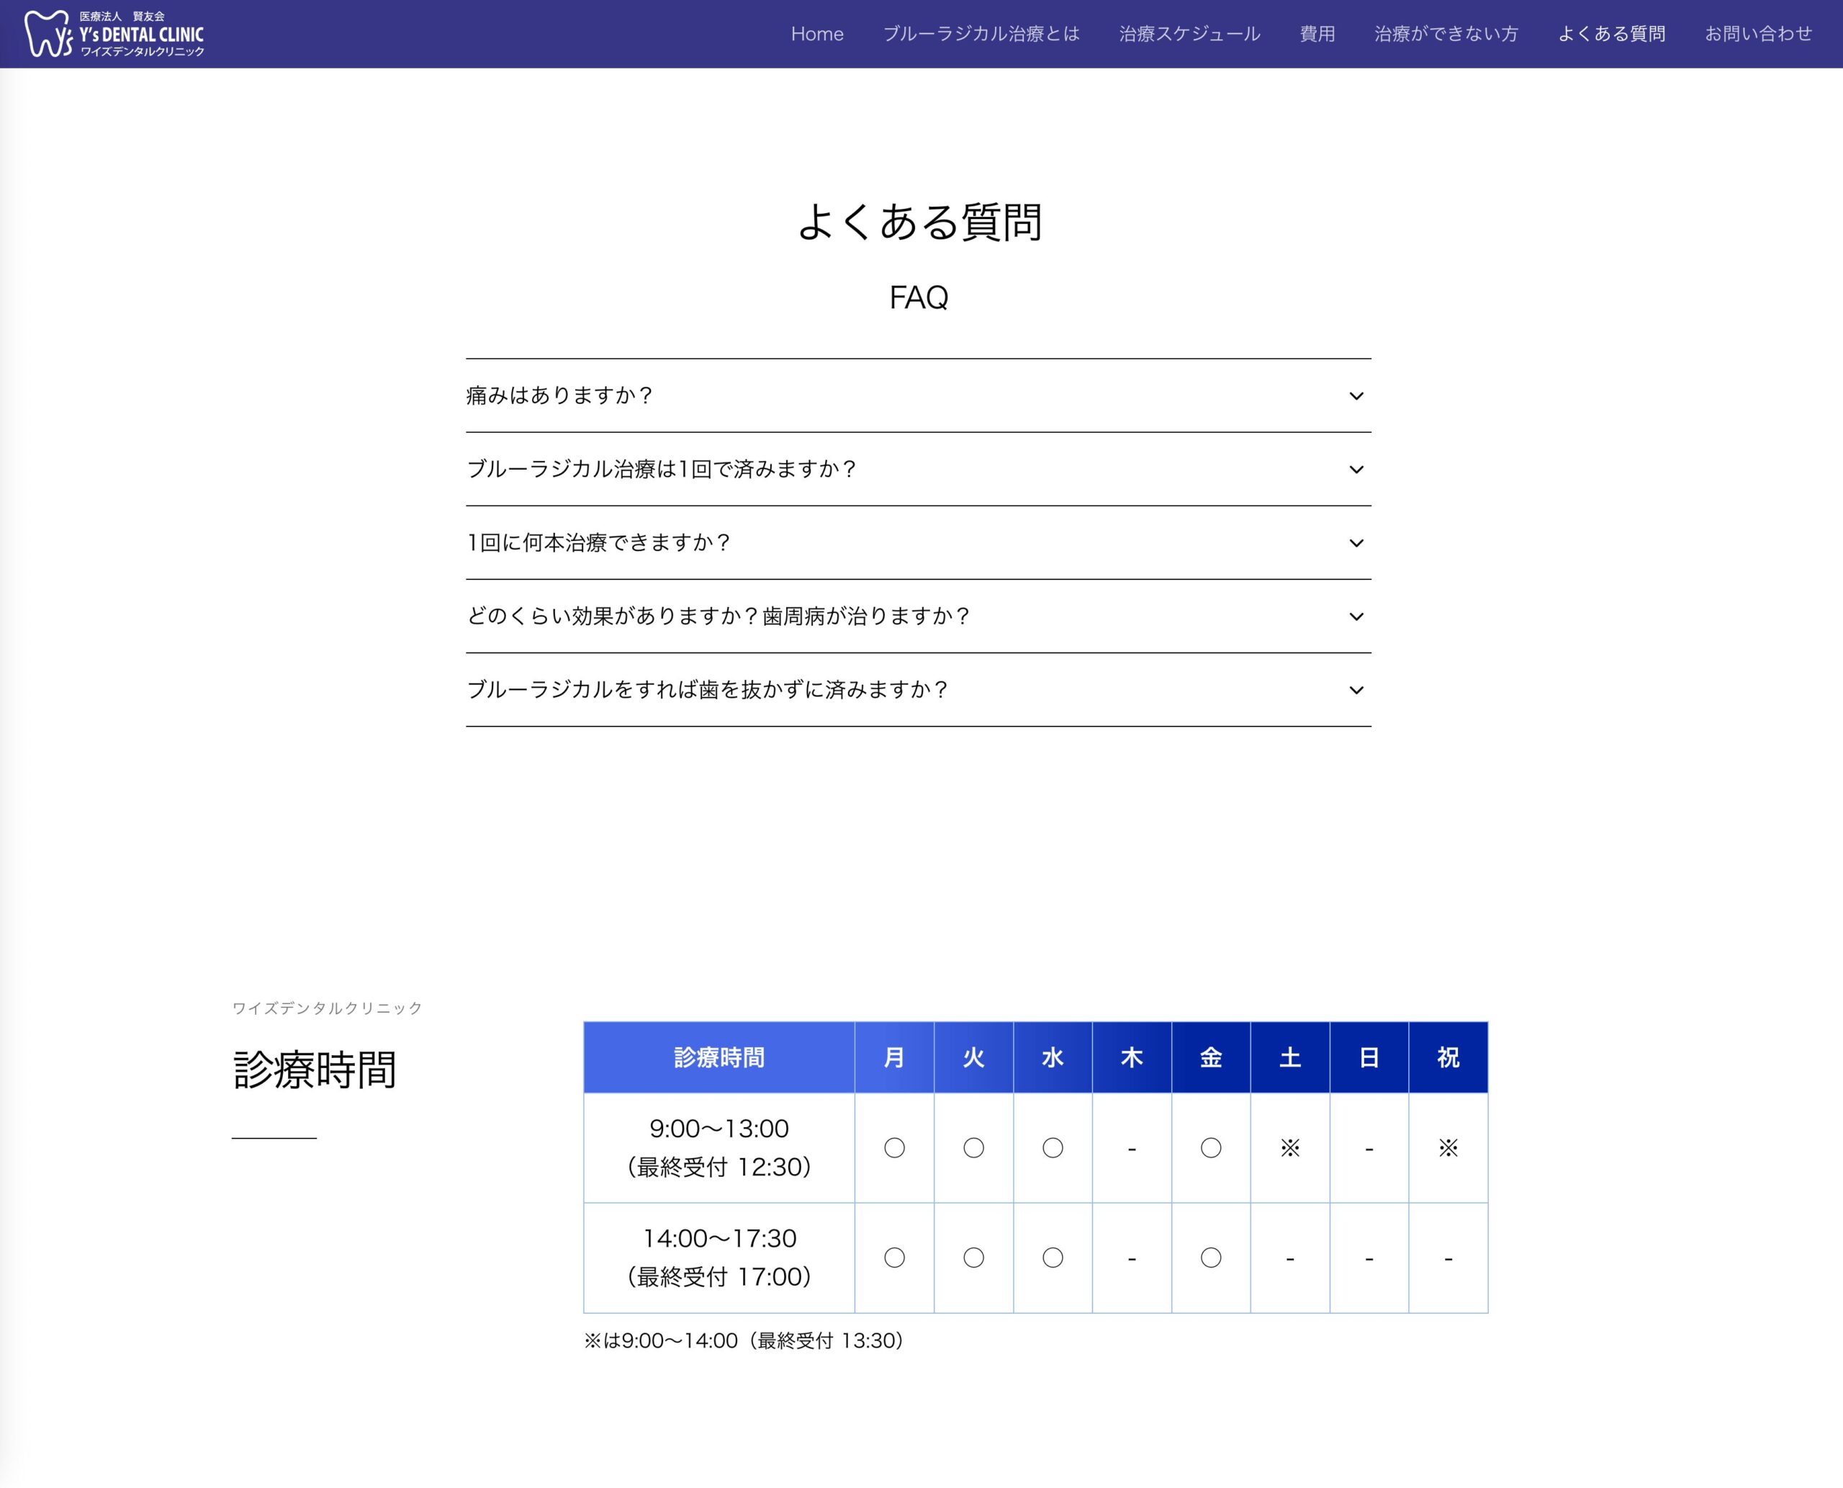Click the ※は9:00〜14:00 footnote

click(744, 1340)
